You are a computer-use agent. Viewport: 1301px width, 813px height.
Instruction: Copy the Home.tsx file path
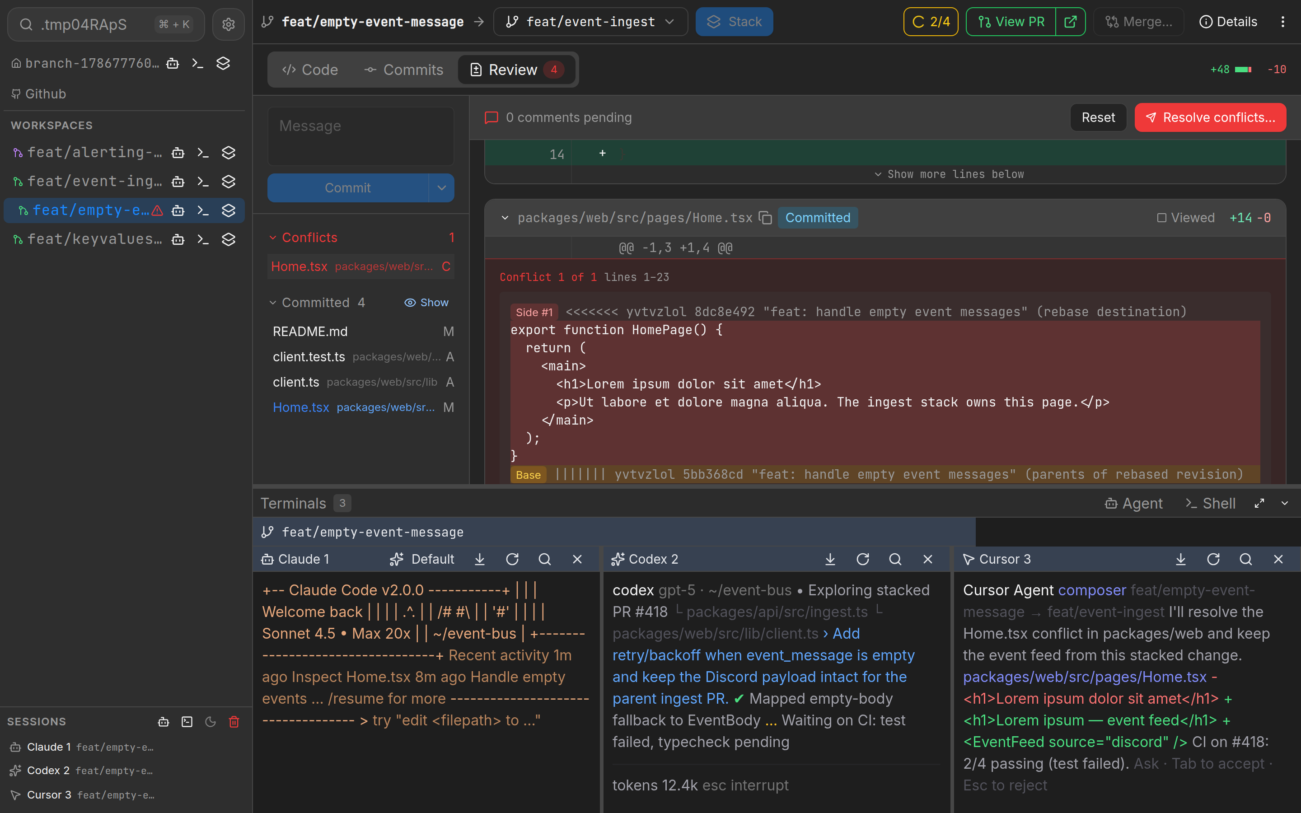tap(765, 218)
